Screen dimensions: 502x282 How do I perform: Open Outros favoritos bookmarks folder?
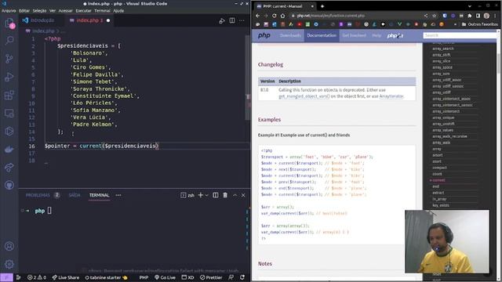tap(479, 24)
